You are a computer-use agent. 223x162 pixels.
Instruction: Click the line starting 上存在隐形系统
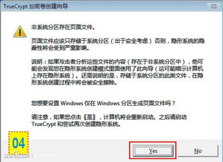coord(117,75)
